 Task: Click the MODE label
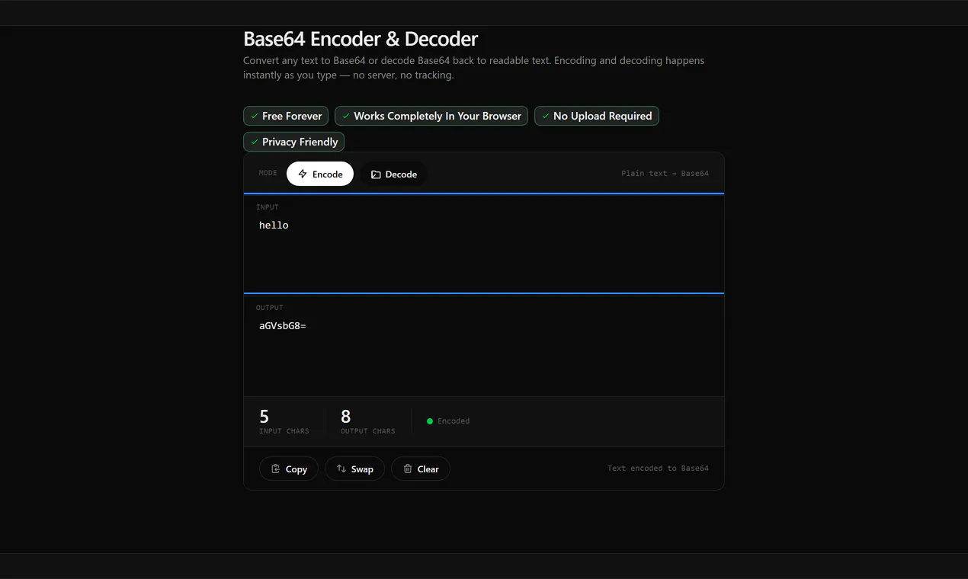[x=268, y=174]
